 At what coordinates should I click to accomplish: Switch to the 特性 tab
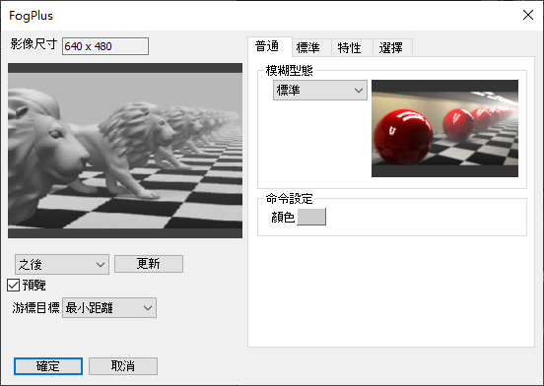[x=350, y=48]
